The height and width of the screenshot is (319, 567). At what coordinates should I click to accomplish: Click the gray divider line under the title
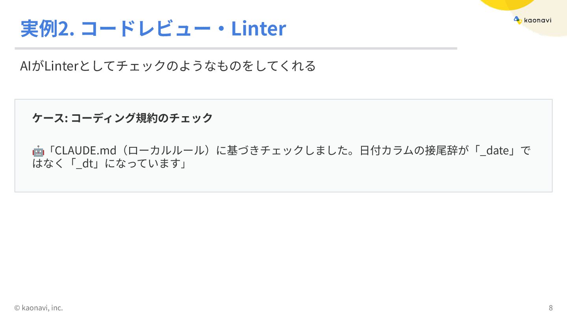click(235, 48)
